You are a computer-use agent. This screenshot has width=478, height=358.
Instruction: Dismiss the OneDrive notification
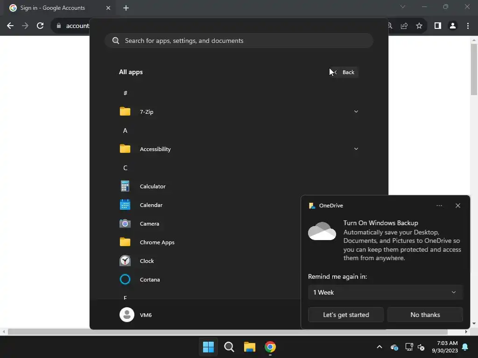click(457, 206)
